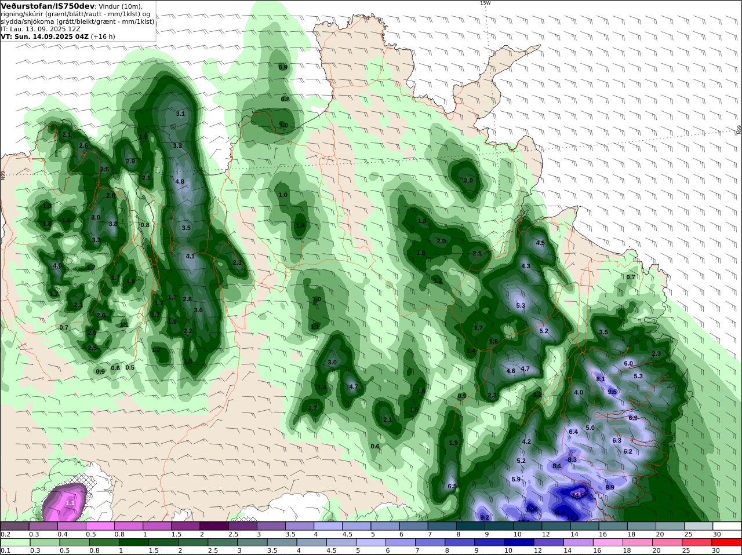The image size is (742, 555).
Task: Click the 3.1 precipitation value on the map
Action: coord(180,114)
